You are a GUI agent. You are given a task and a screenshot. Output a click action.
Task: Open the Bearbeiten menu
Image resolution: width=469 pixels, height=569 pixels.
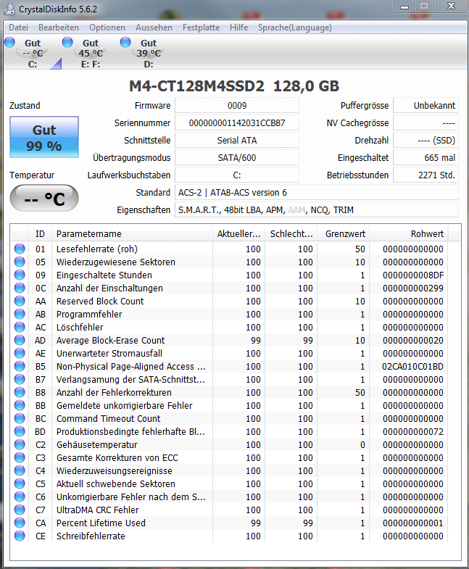pos(59,28)
